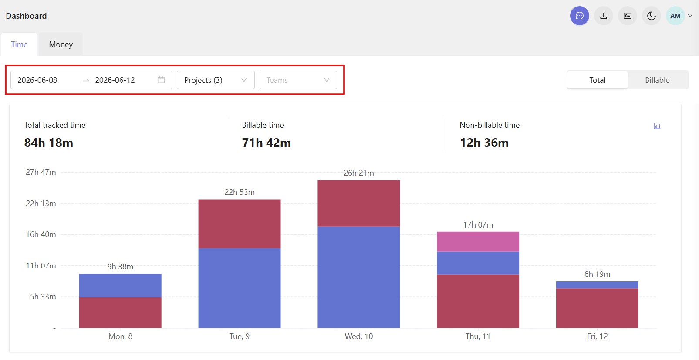
Task: Click the download icon in header
Action: pos(604,16)
